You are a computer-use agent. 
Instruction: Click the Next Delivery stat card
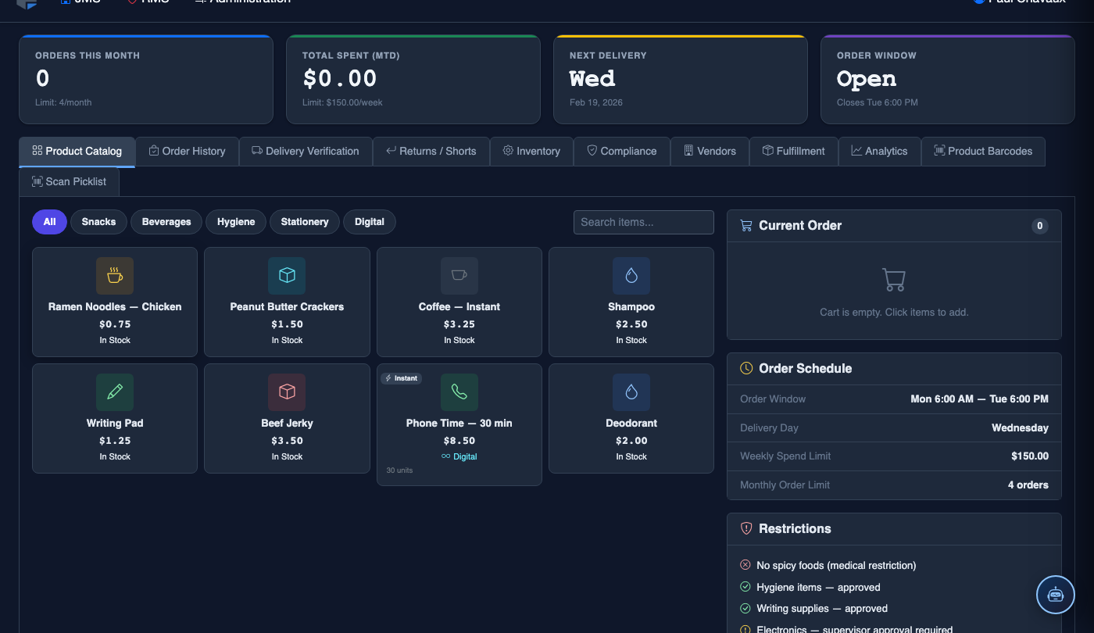pyautogui.click(x=681, y=79)
